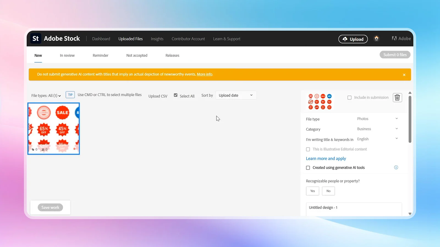This screenshot has width=440, height=247.
Task: Click the Save work button
Action: tap(50, 207)
